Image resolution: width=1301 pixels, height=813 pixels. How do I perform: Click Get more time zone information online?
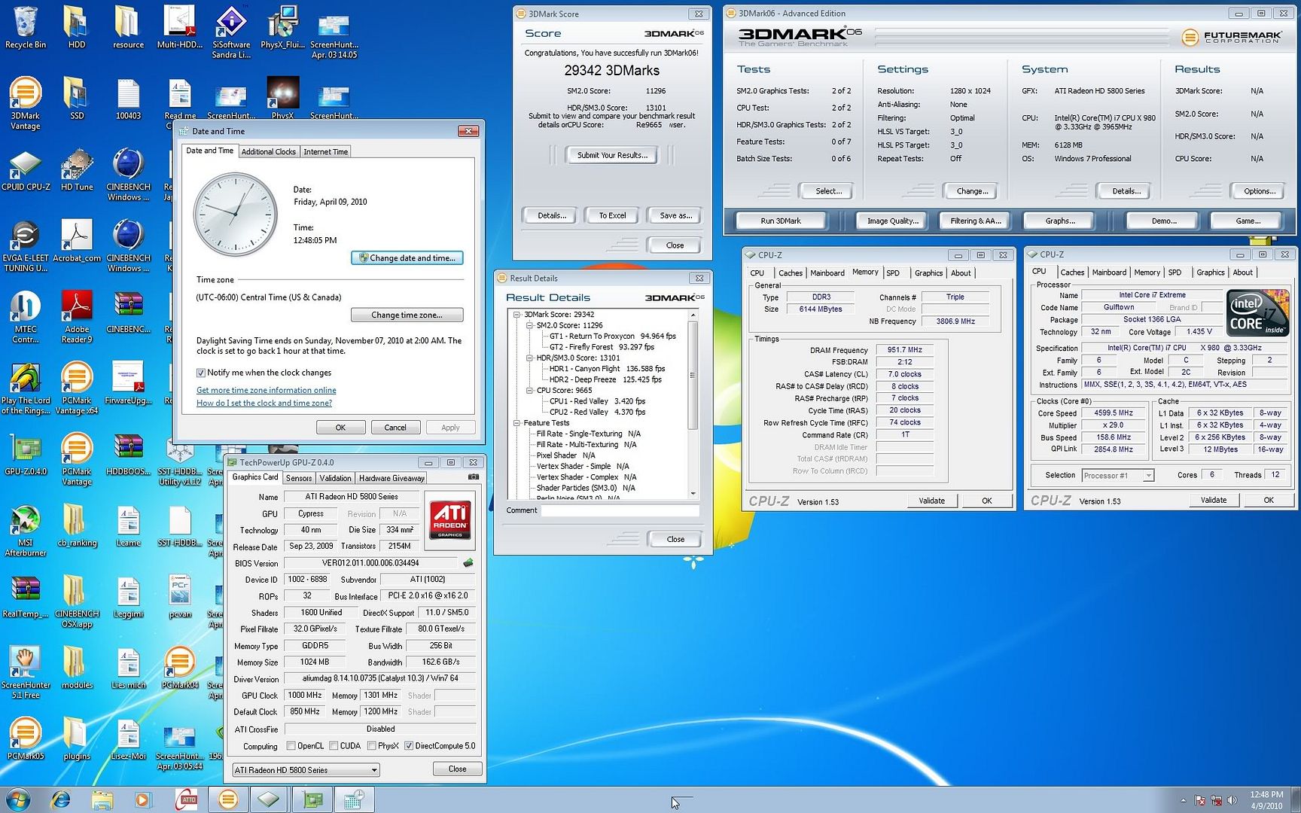click(x=266, y=390)
